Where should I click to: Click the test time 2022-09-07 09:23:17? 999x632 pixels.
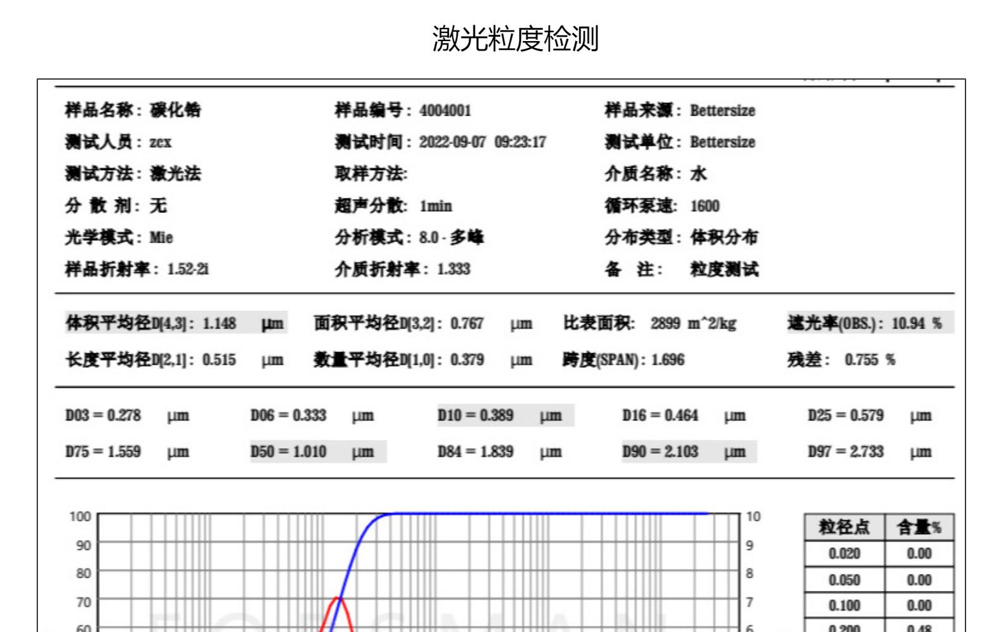[x=482, y=142]
